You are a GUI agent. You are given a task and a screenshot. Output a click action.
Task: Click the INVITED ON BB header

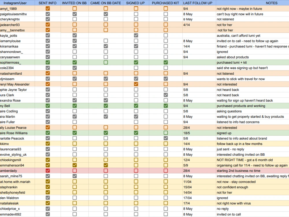(74, 3)
